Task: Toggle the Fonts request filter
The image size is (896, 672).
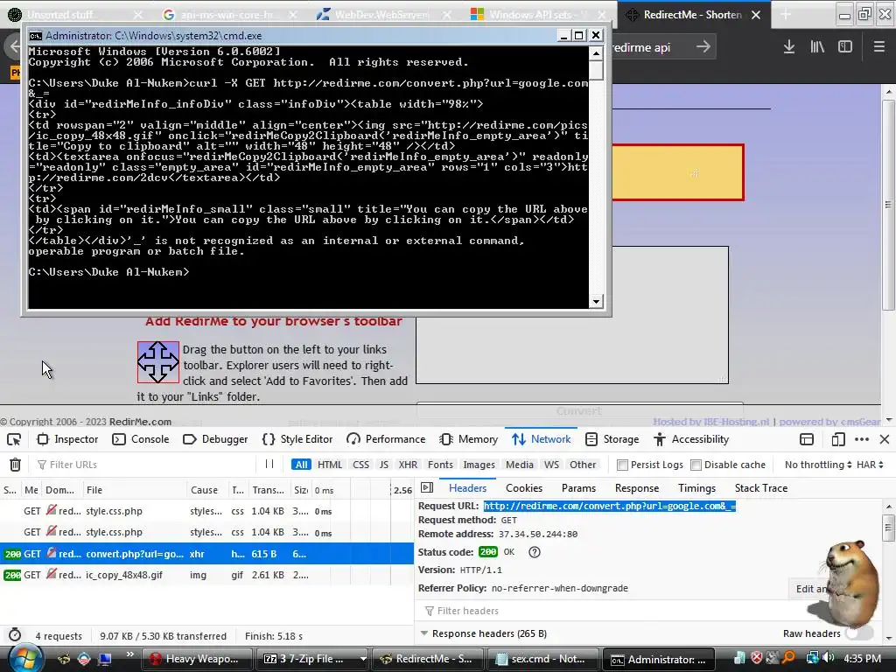Action: click(440, 465)
